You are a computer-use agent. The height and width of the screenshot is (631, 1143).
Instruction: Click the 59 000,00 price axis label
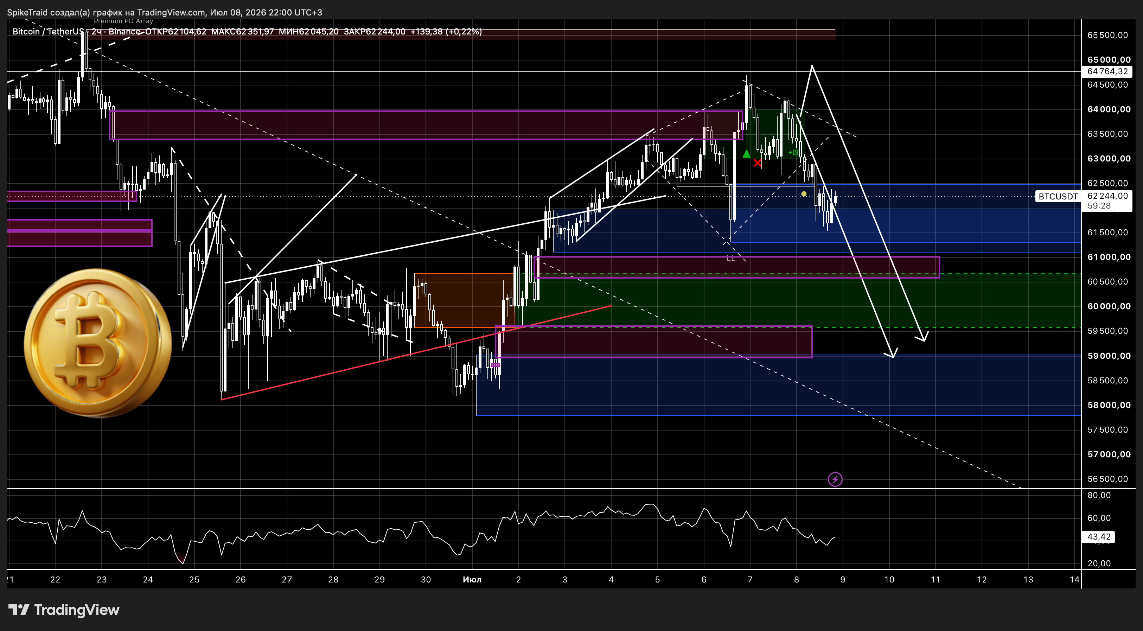click(1109, 356)
